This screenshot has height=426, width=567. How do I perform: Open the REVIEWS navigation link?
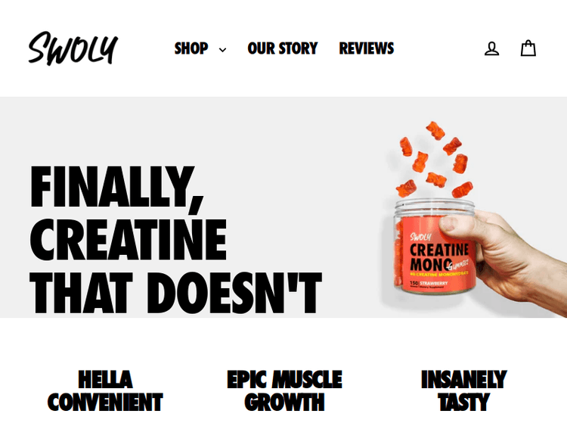tap(367, 48)
